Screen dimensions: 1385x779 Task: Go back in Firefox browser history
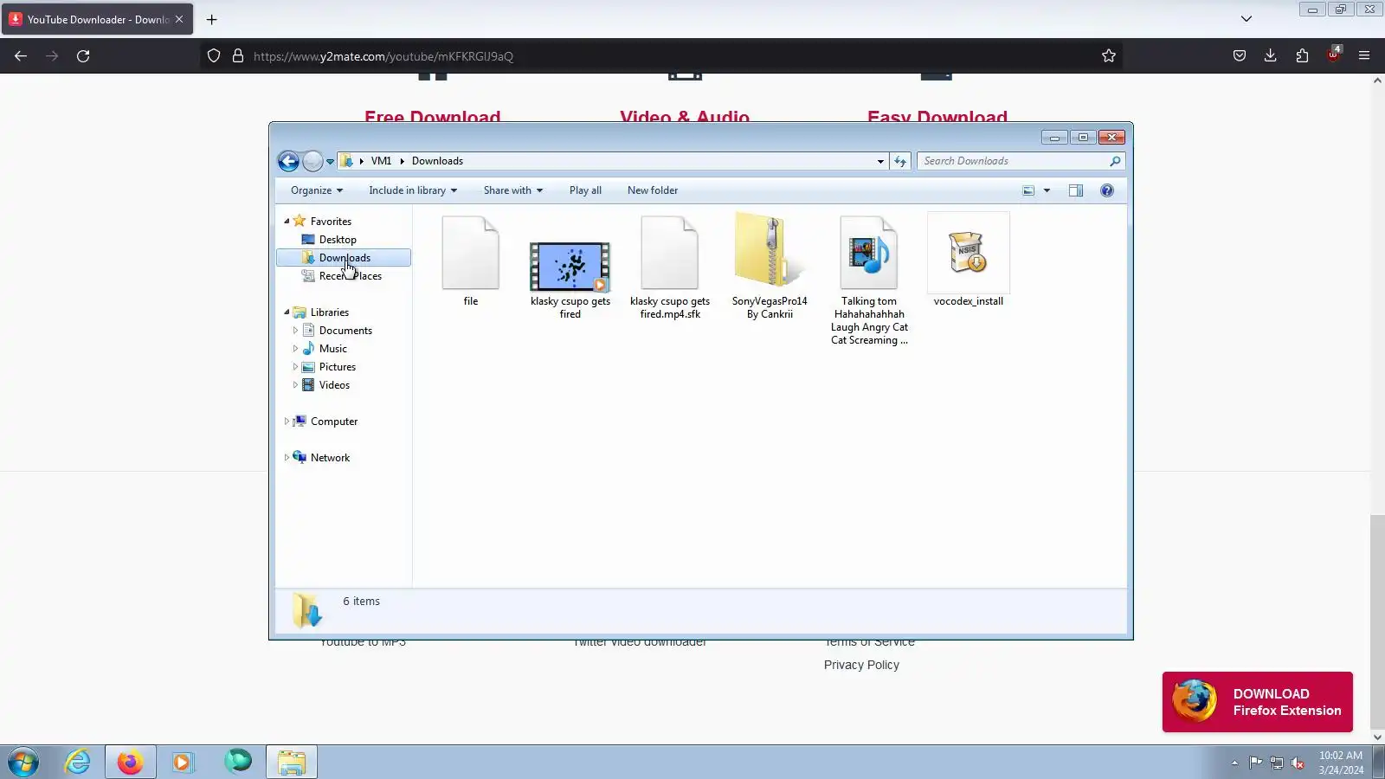click(21, 56)
